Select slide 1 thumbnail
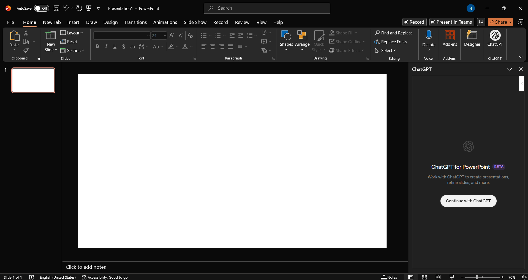Image resolution: width=528 pixels, height=280 pixels. click(33, 80)
